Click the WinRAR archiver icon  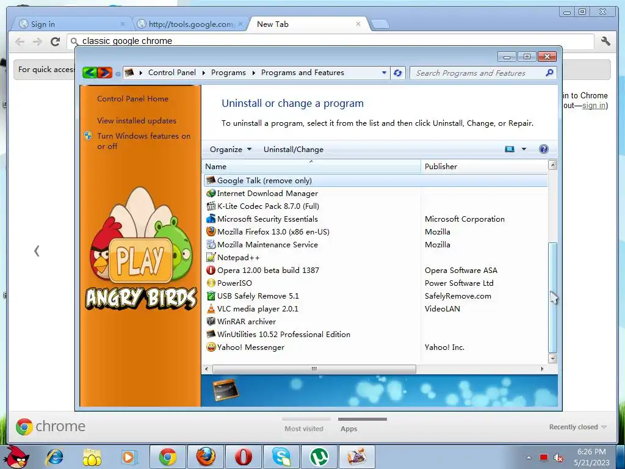[211, 321]
